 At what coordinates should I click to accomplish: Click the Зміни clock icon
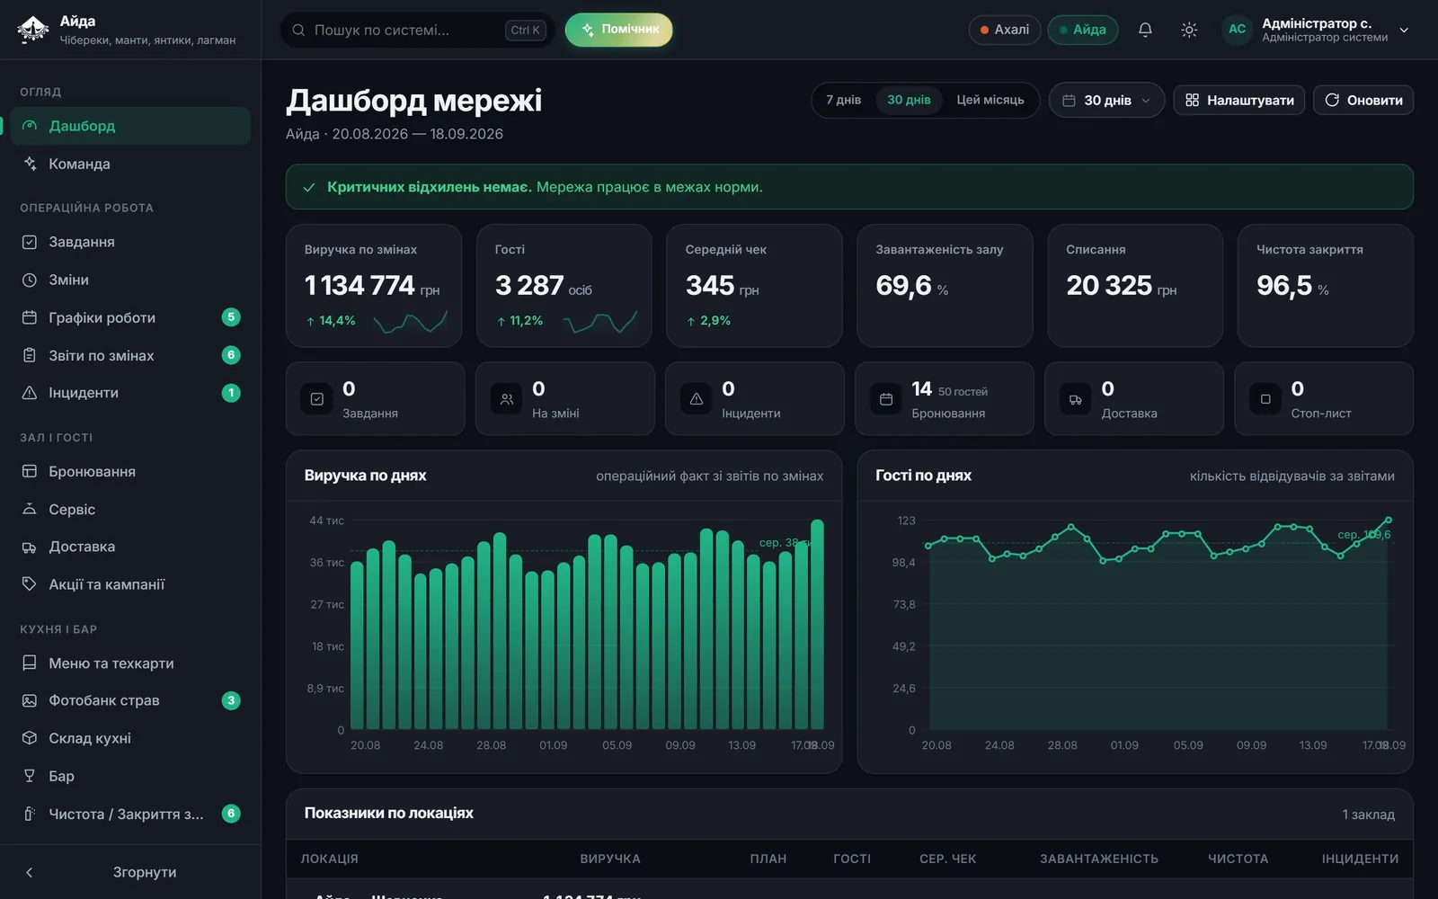point(30,280)
